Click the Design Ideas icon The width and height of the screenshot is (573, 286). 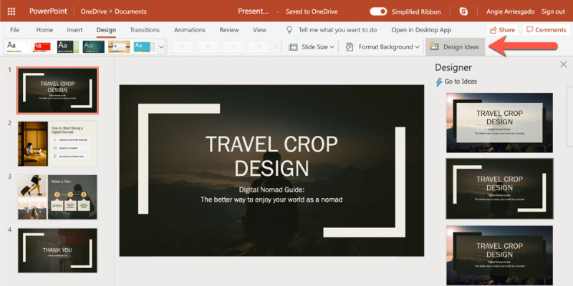435,46
